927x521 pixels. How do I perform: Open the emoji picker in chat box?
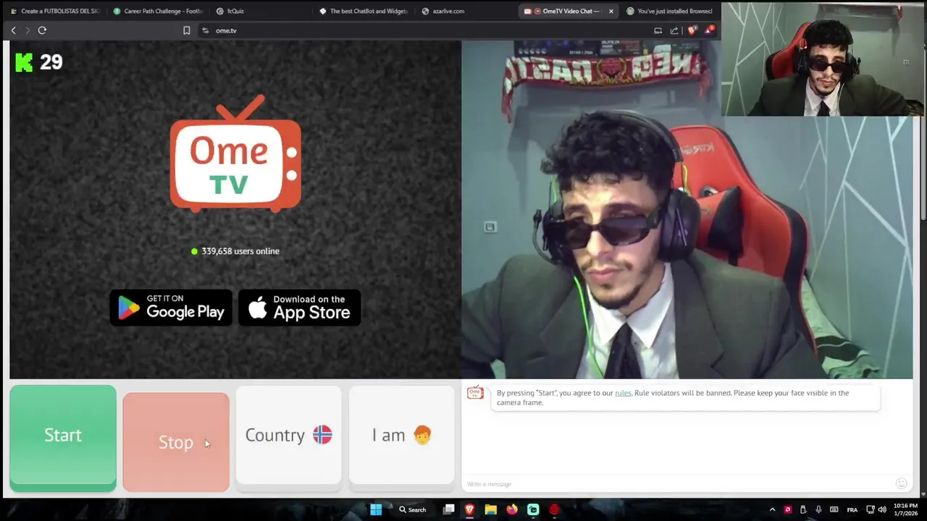click(x=902, y=483)
